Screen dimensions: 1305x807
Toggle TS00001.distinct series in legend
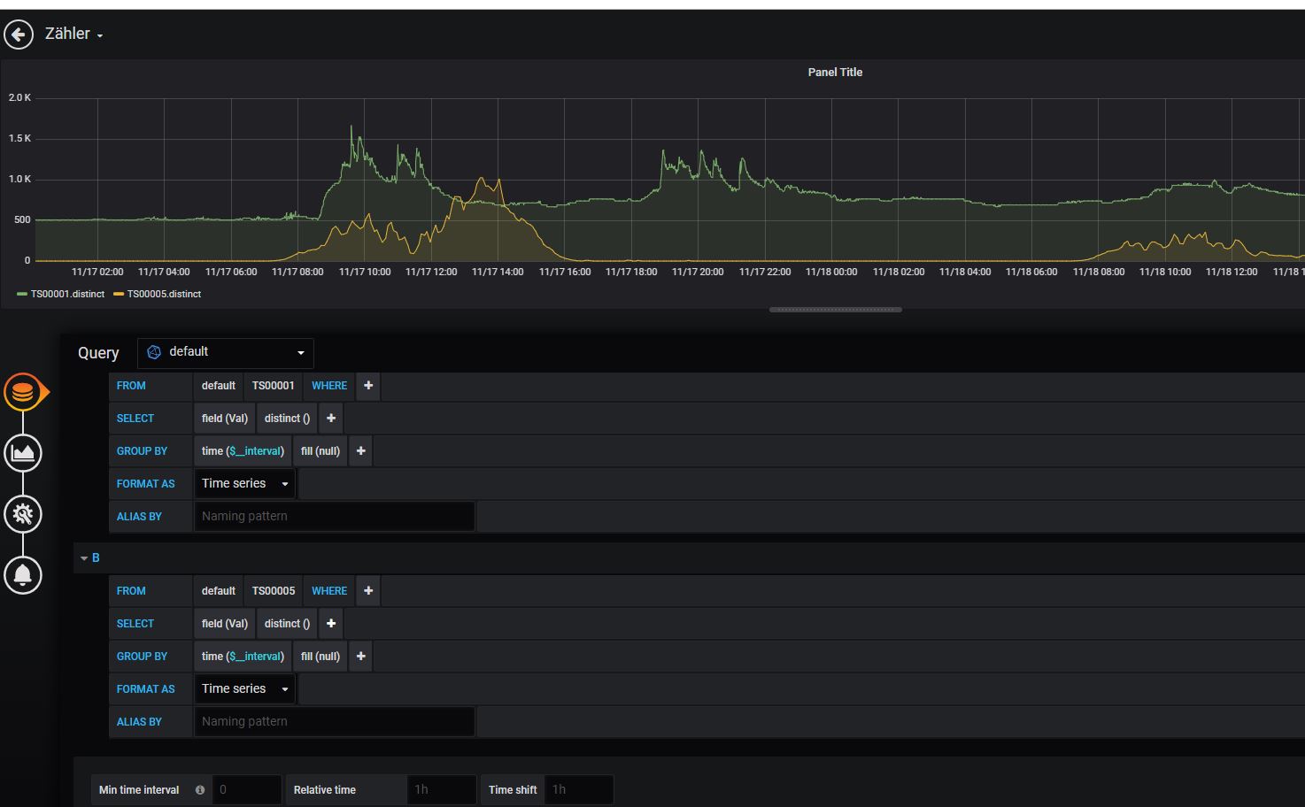point(67,294)
